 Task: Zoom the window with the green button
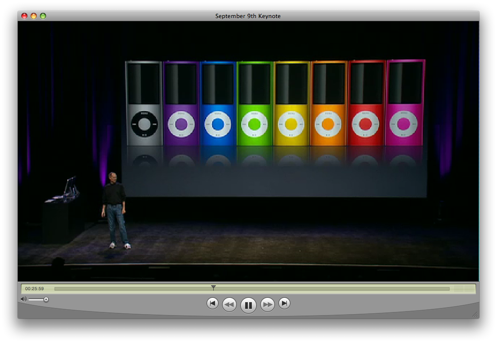coord(43,16)
